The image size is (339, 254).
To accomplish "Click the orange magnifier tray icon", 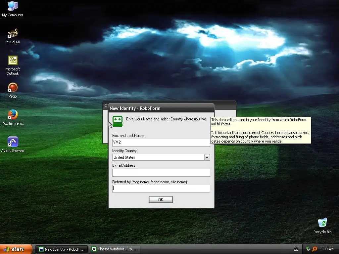I will pyautogui.click(x=315, y=249).
